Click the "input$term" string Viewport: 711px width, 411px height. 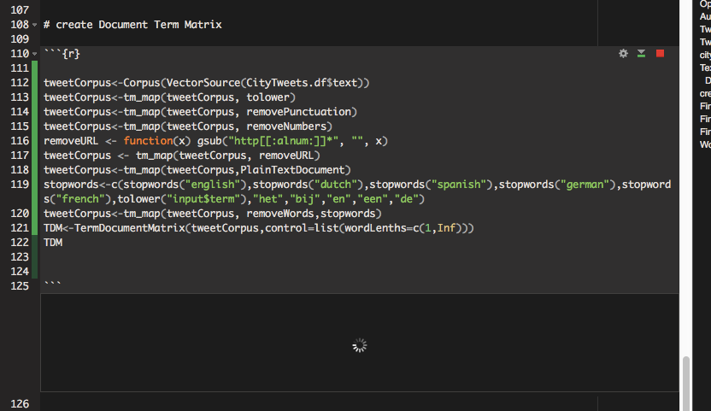click(x=203, y=199)
